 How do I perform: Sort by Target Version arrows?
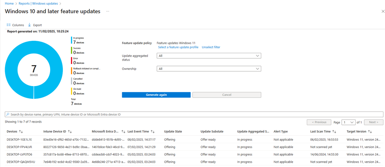point(370,132)
